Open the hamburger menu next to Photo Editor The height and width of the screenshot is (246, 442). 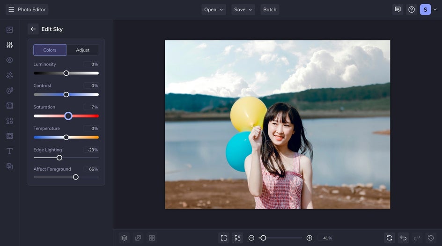11,9
